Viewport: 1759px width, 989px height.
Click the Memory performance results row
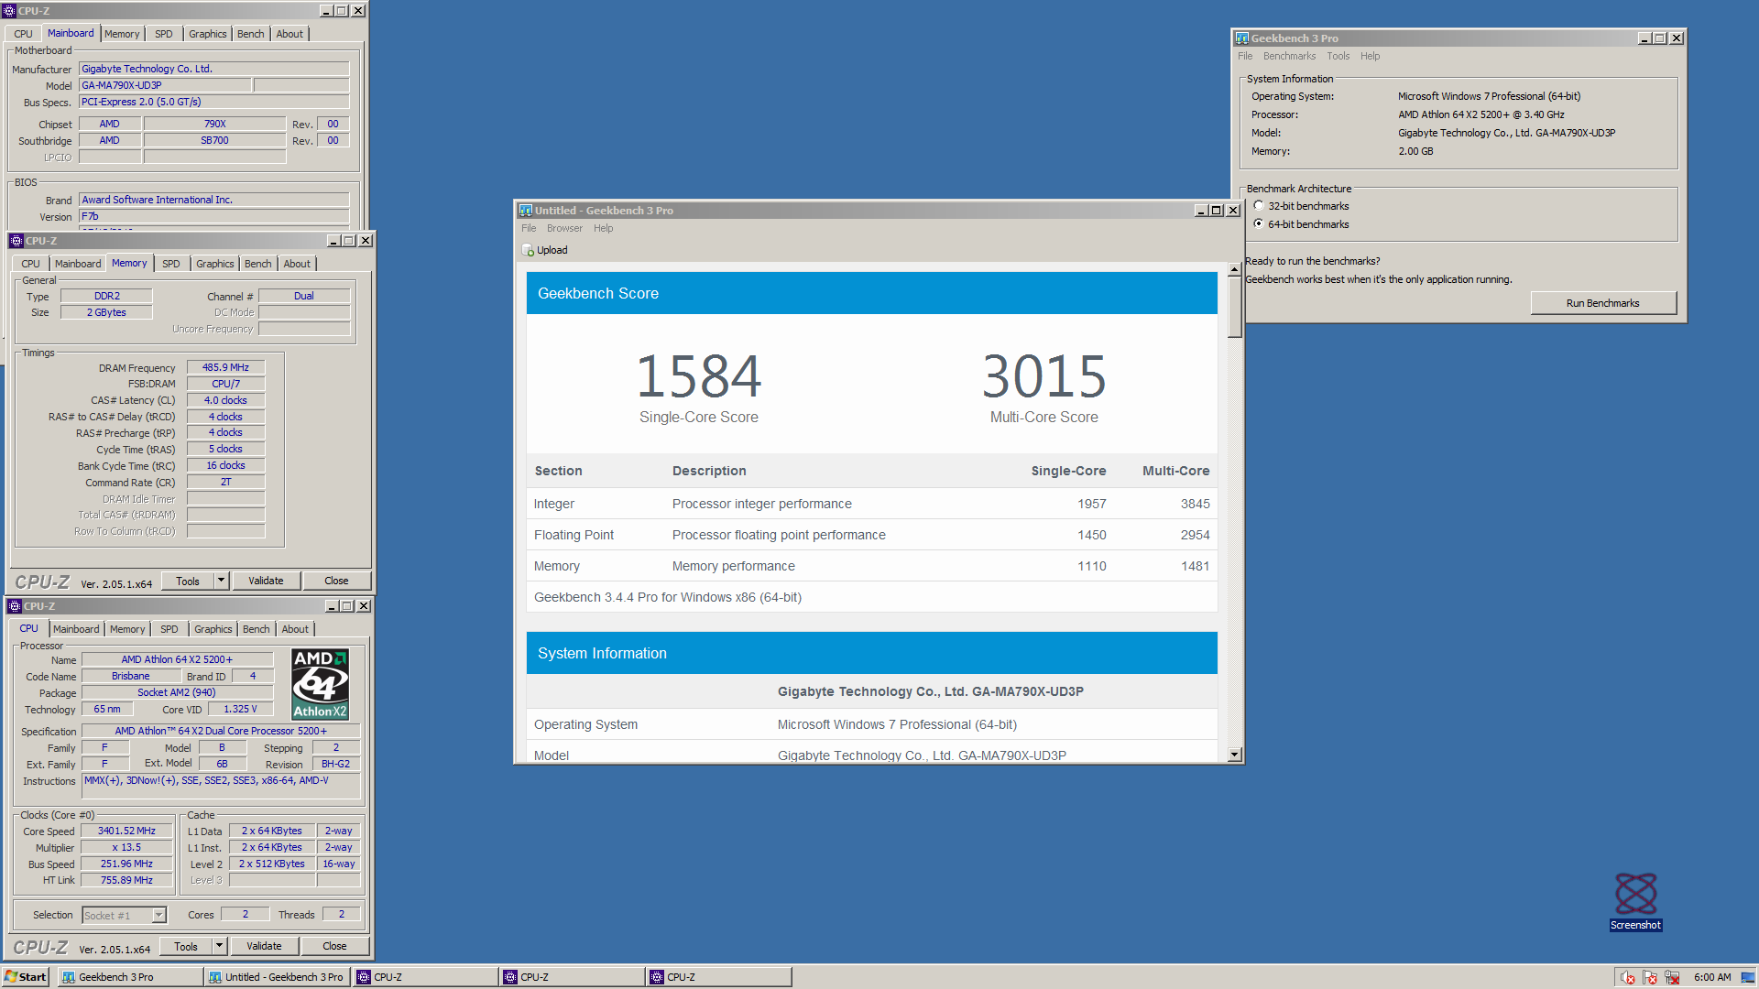click(x=871, y=566)
